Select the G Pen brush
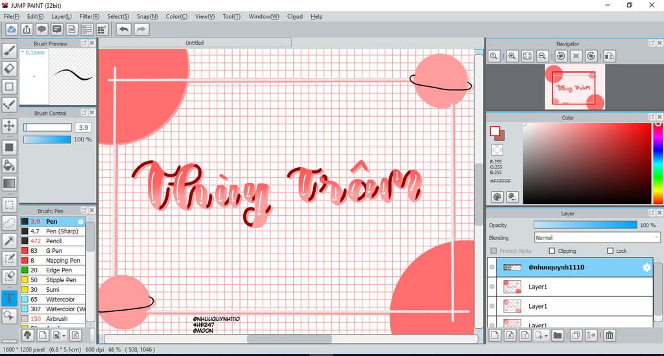The height and width of the screenshot is (356, 664). [x=53, y=250]
